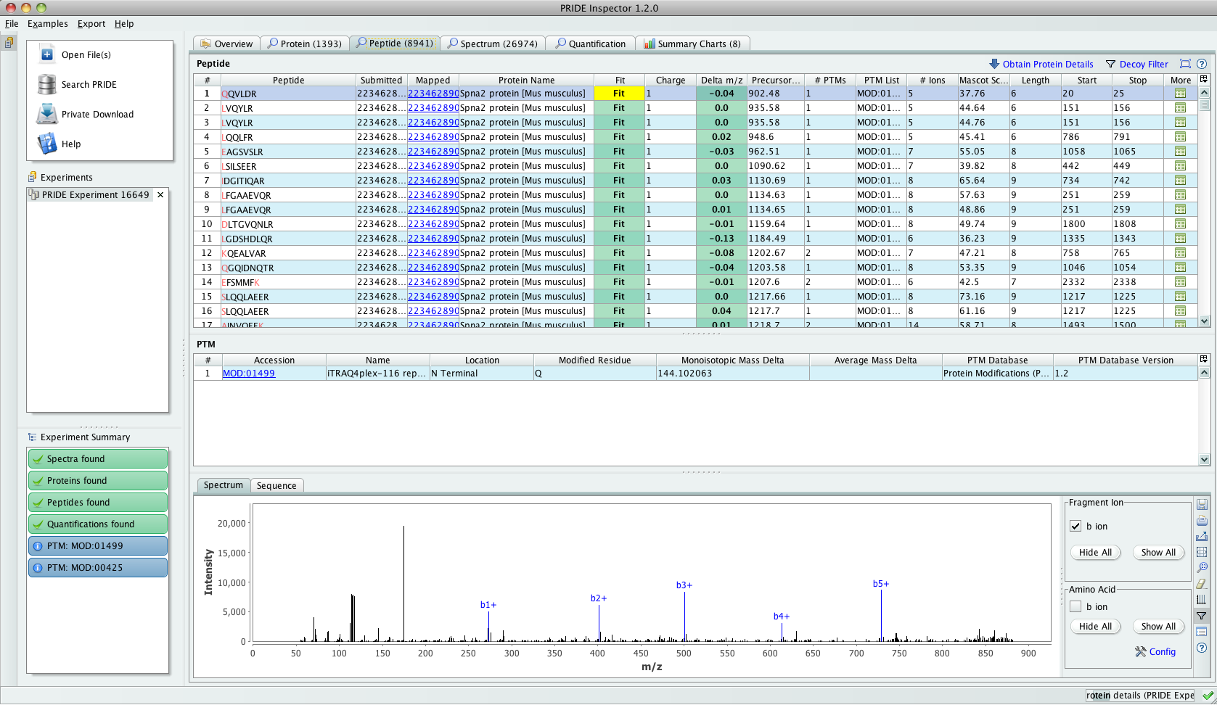Viewport: 1217px width, 705px height.
Task: Click Hide All under Fragment Ion
Action: [x=1095, y=553]
